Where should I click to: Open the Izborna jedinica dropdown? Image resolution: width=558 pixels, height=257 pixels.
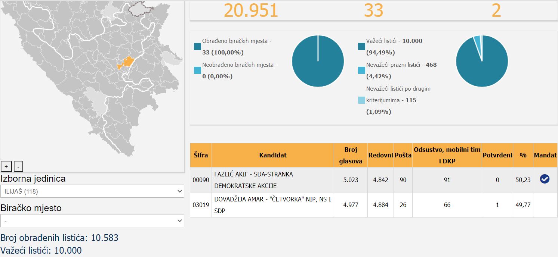tap(92, 191)
